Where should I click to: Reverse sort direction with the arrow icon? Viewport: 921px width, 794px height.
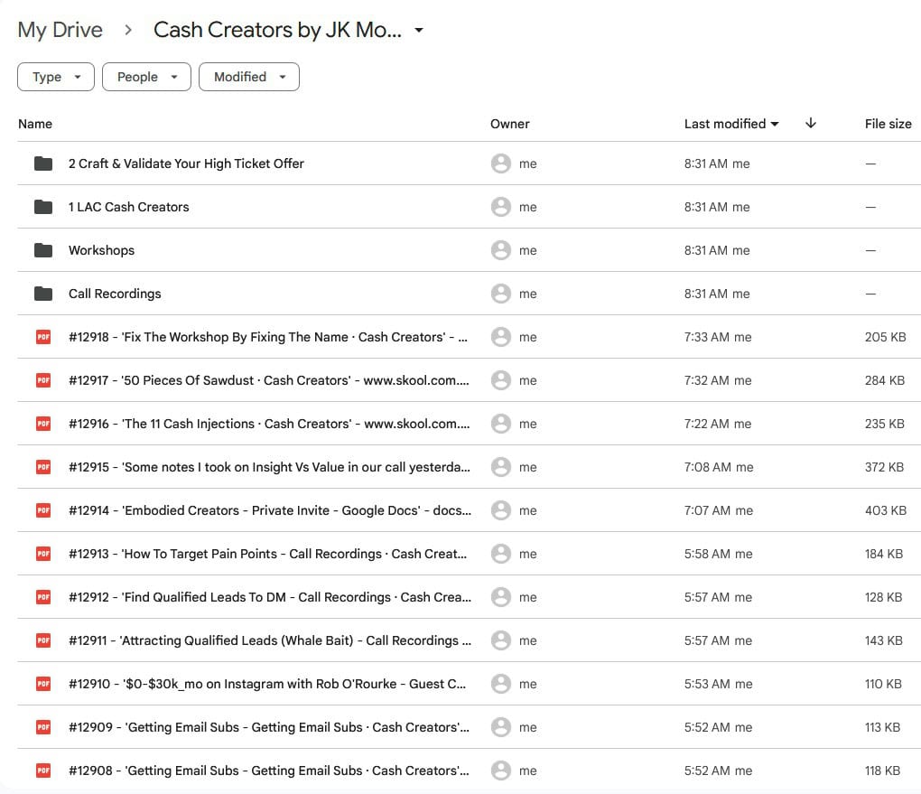810,124
